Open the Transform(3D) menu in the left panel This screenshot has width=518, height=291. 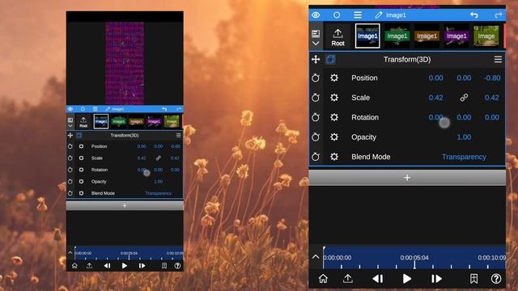click(178, 135)
